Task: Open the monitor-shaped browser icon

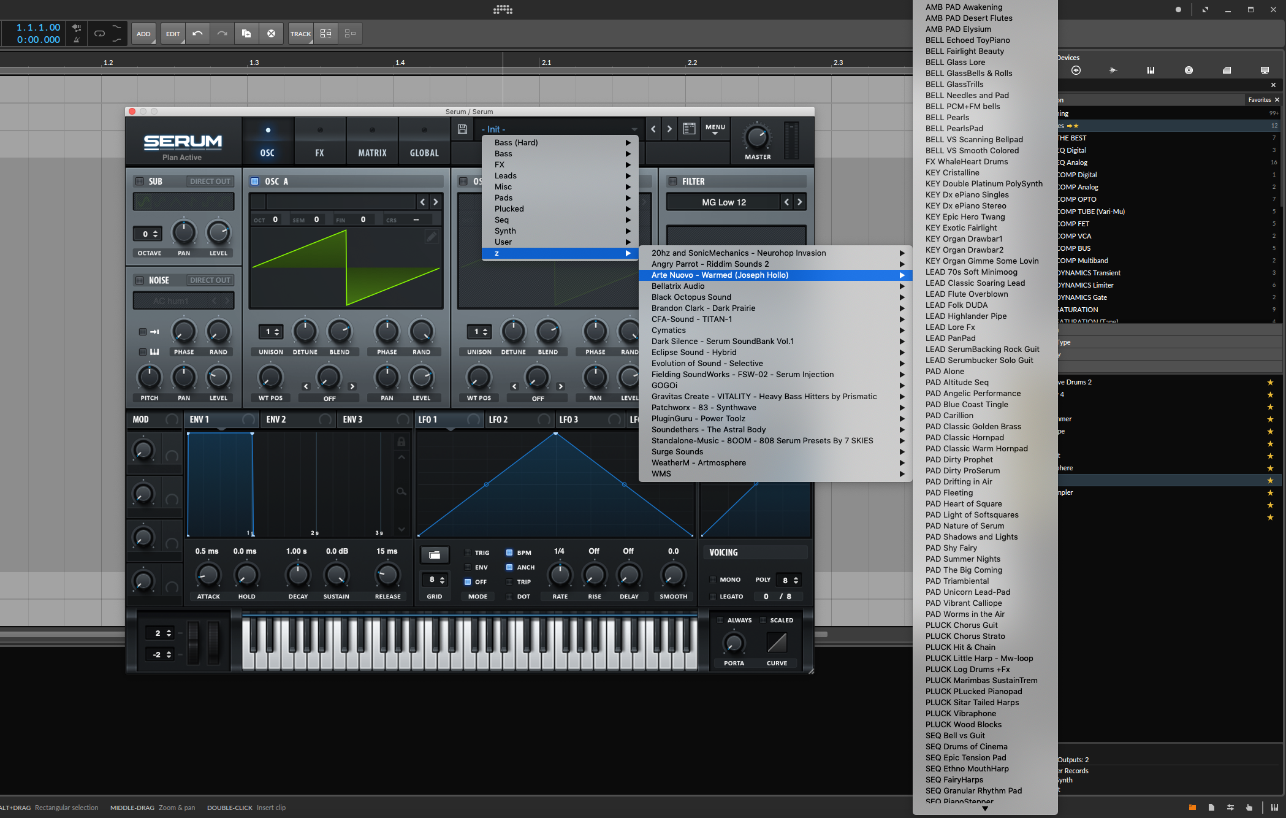Action: 1265,71
